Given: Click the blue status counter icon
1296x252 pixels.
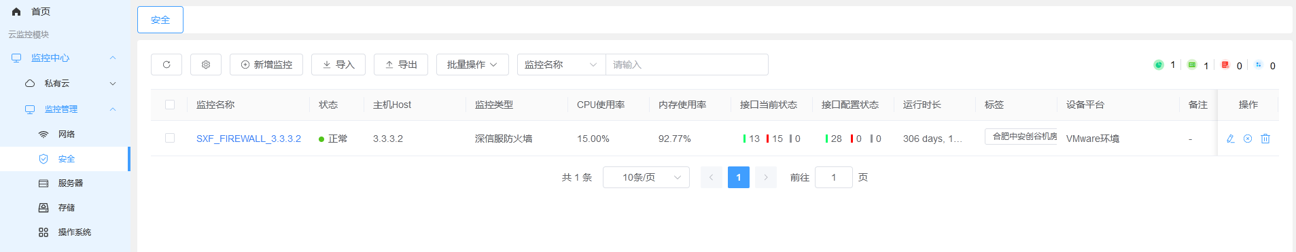Looking at the screenshot, I should pyautogui.click(x=1258, y=65).
